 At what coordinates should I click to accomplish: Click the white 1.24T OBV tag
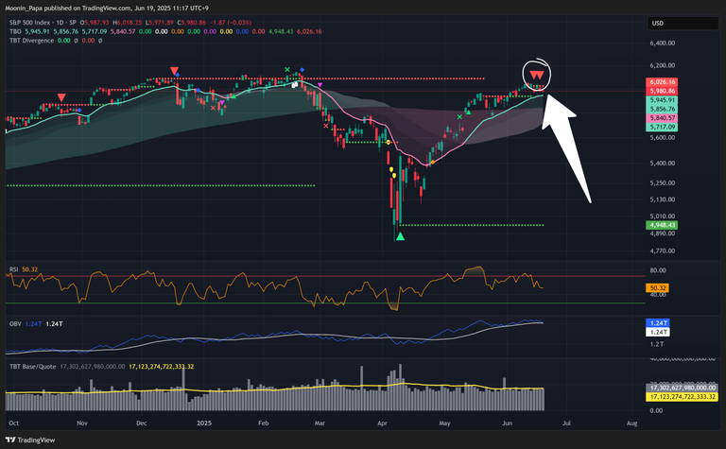[x=658, y=333]
